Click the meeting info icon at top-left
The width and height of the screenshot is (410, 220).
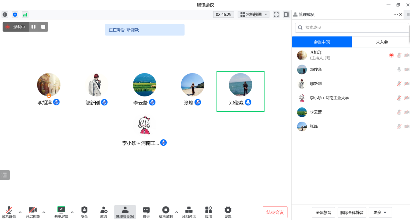[5, 15]
